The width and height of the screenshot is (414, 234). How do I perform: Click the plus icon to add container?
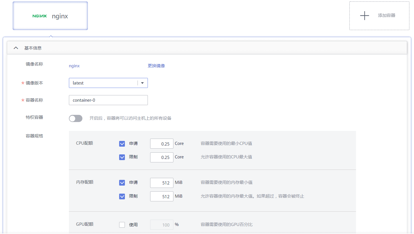[364, 15]
